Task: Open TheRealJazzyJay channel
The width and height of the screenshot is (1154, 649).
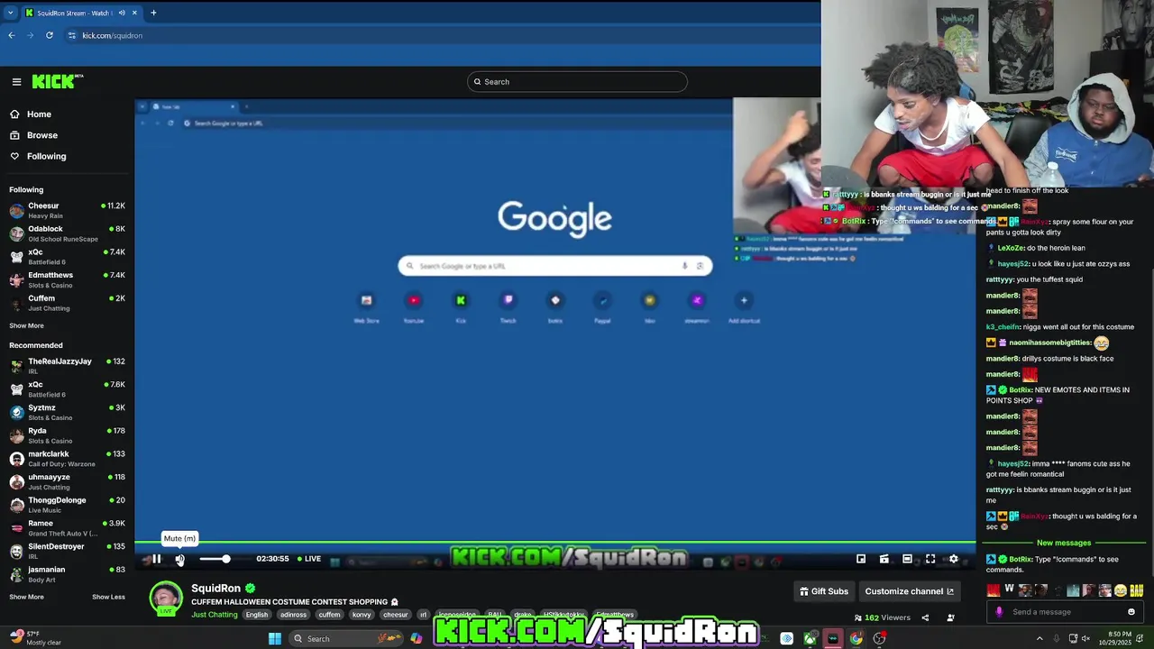Action: (x=67, y=366)
